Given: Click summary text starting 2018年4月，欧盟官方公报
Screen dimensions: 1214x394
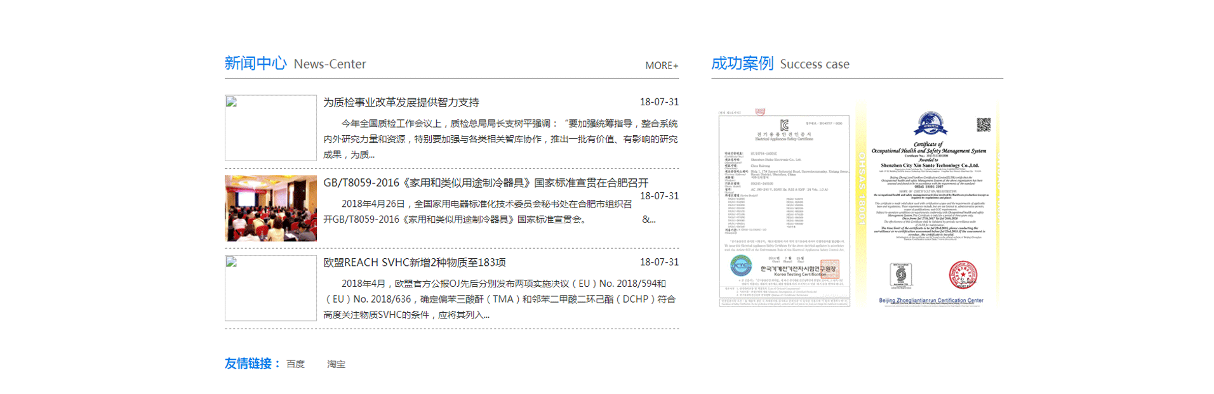Looking at the screenshot, I should pos(500,299).
